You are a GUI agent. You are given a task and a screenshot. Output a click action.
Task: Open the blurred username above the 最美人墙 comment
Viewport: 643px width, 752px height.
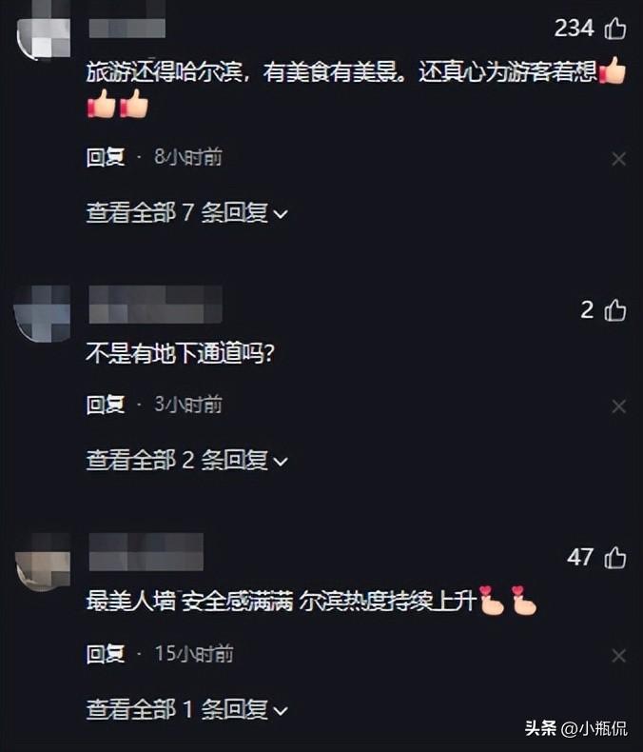[x=146, y=551]
